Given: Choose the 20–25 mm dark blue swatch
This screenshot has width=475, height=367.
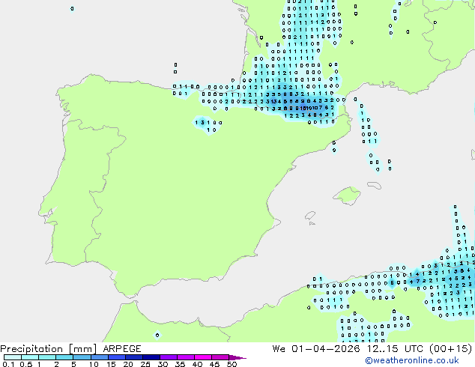Looking at the screenshot, I should point(133,357).
